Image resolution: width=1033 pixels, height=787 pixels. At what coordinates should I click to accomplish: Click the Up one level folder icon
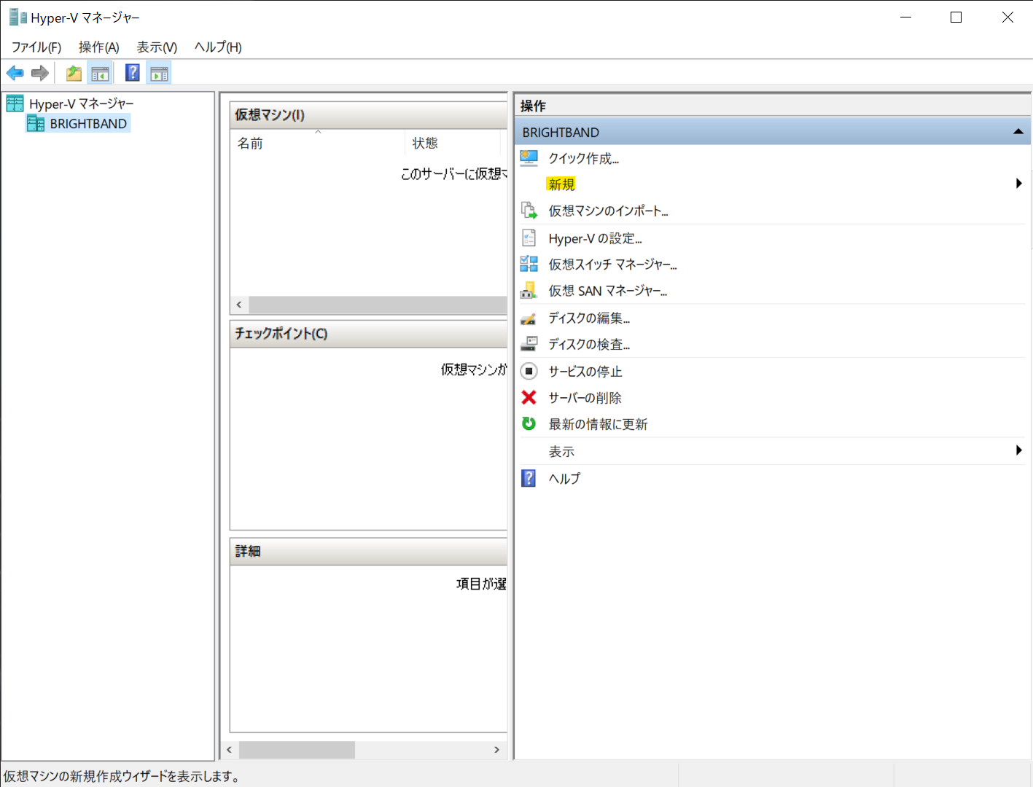[74, 73]
